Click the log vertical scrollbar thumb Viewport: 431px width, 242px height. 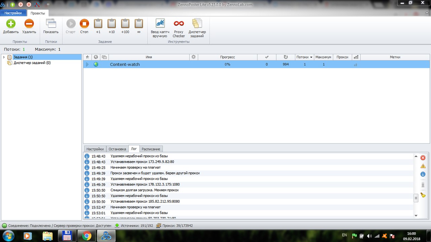click(x=416, y=198)
